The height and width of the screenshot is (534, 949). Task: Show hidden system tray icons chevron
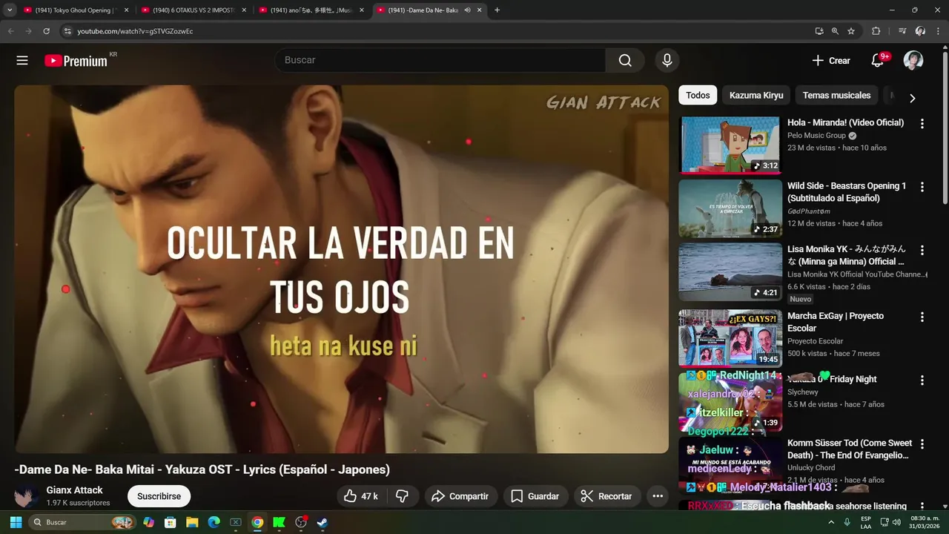(x=830, y=522)
